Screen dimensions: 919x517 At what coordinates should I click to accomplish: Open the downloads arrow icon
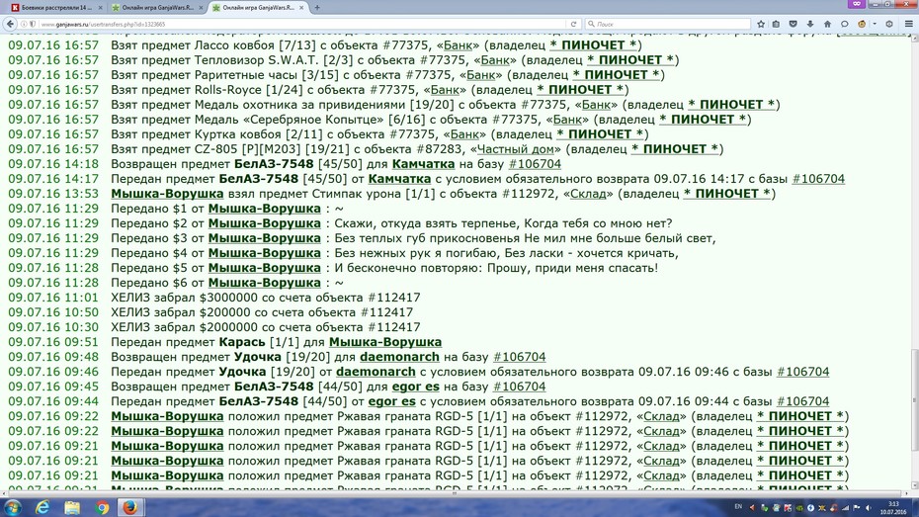pos(810,24)
